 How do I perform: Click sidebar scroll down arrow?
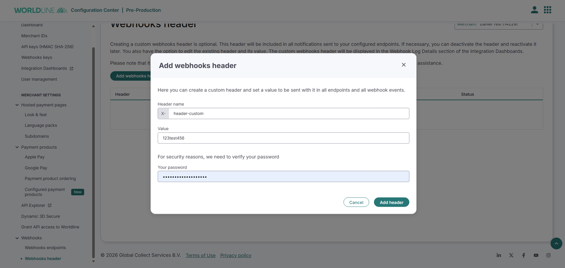pyautogui.click(x=93, y=261)
